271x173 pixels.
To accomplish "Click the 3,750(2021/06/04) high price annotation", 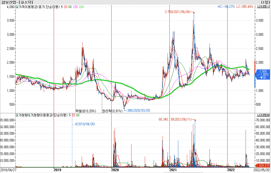I will coord(178,12).
